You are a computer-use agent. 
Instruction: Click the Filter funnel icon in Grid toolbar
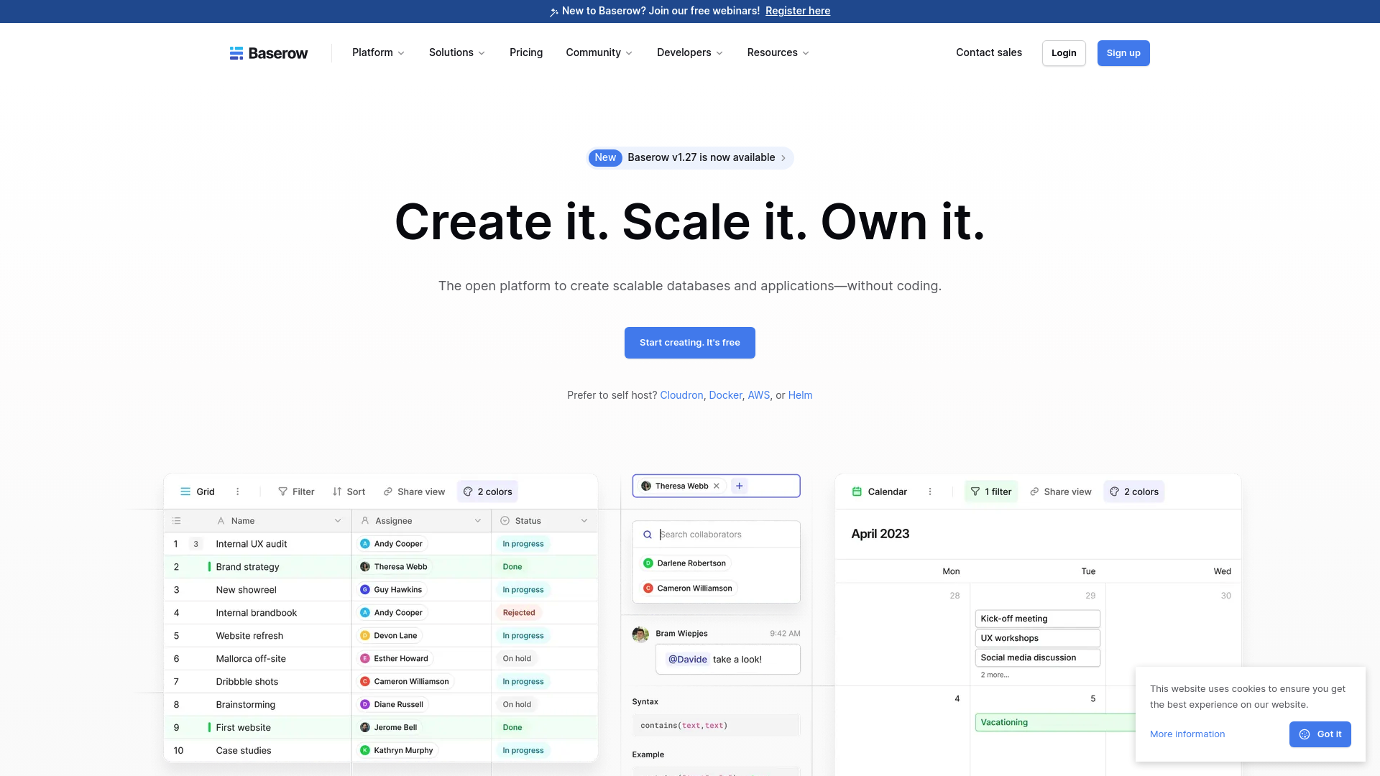pyautogui.click(x=282, y=491)
